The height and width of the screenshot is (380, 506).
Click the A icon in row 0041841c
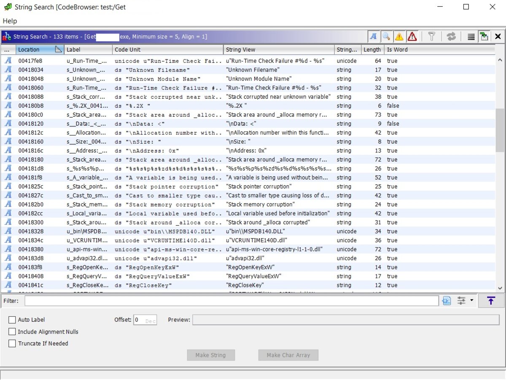8,285
